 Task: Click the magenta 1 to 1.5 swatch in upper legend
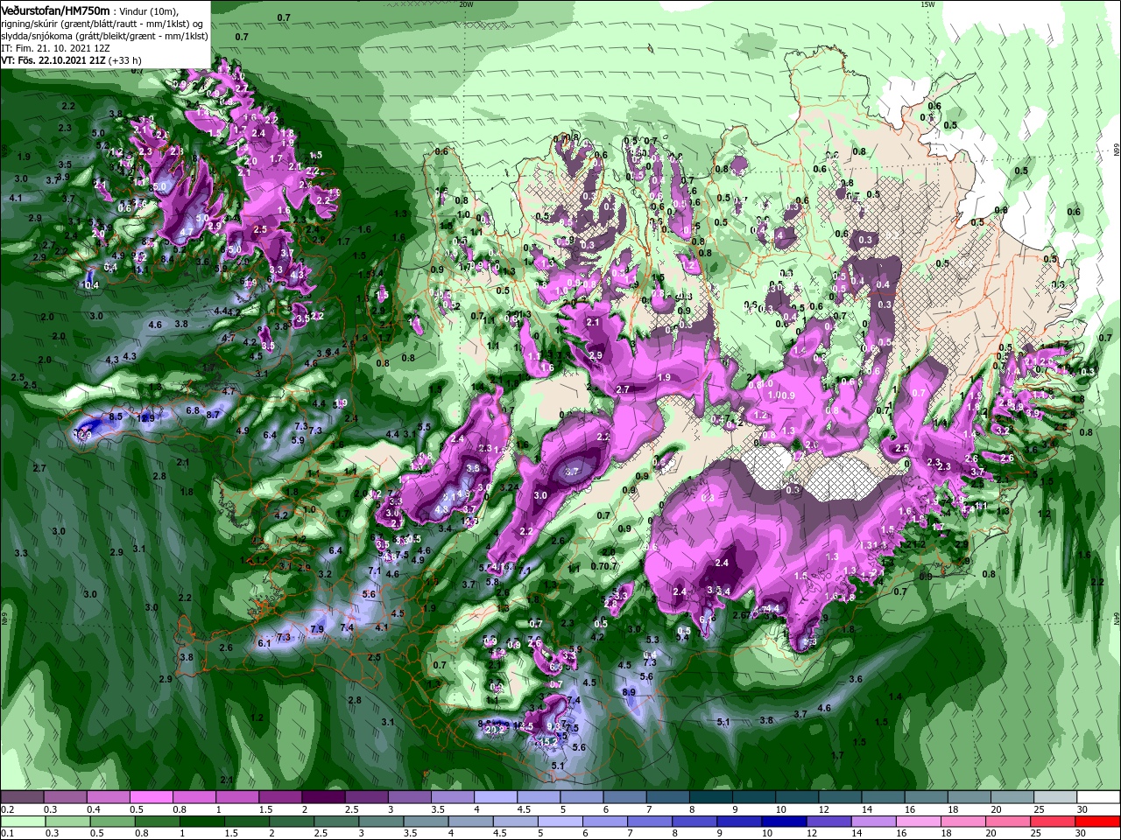click(236, 797)
